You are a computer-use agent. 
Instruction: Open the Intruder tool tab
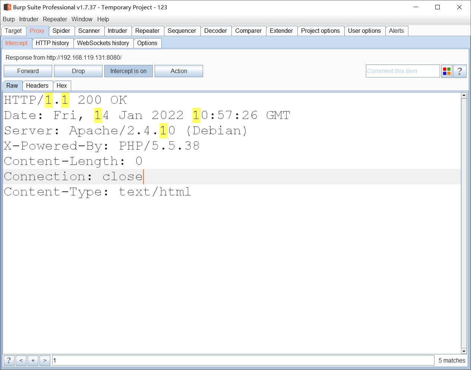pos(117,31)
